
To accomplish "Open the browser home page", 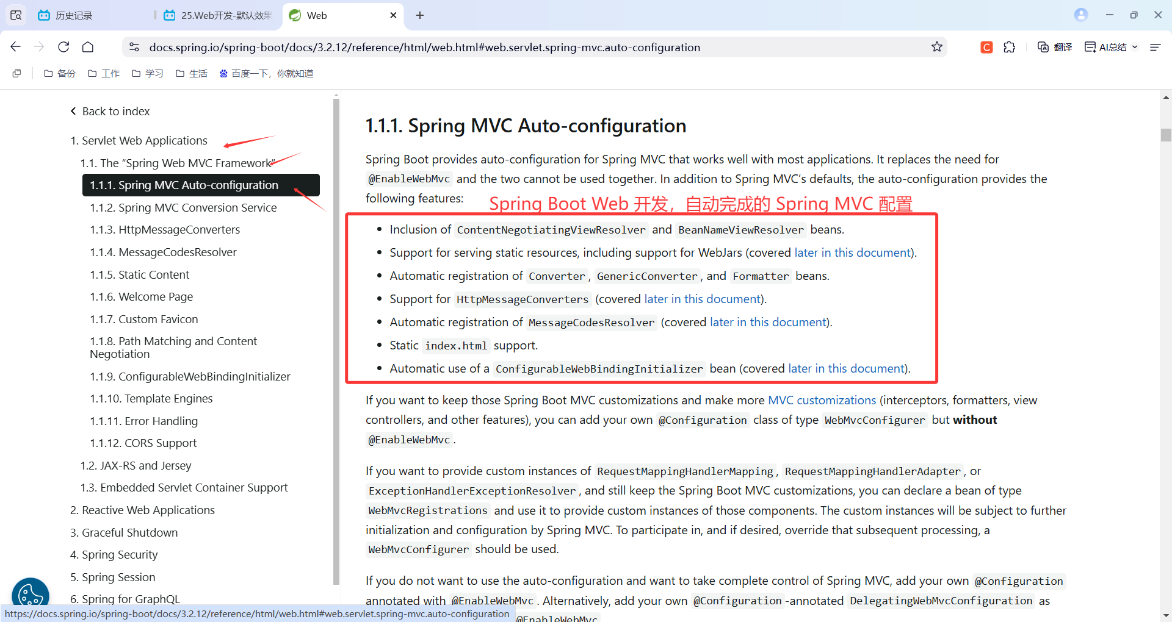I will tap(88, 47).
